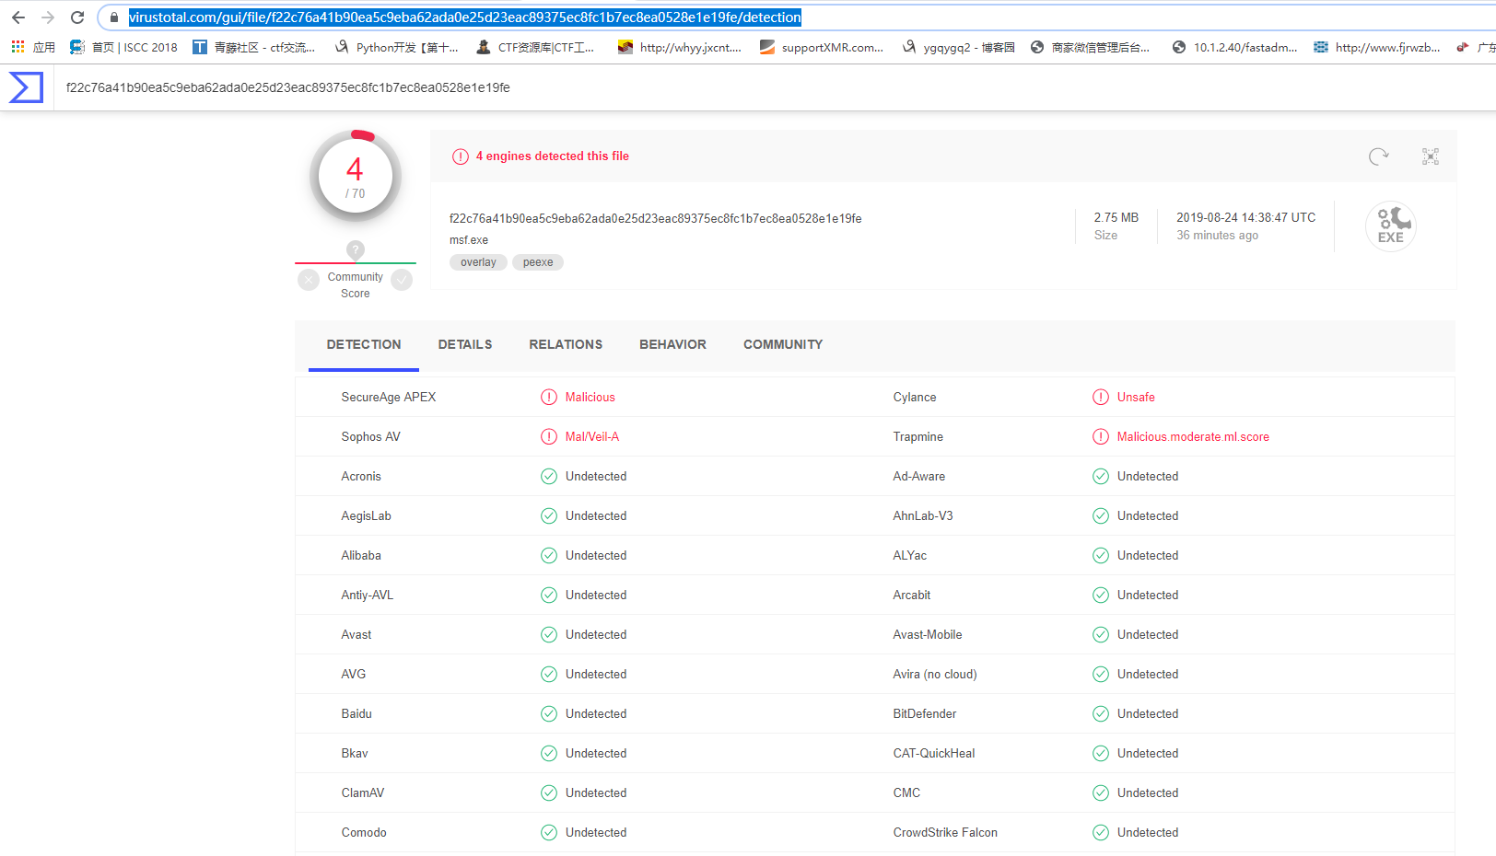The width and height of the screenshot is (1496, 856).
Task: Click the CAT-QuickHeal engine name
Action: point(934,753)
